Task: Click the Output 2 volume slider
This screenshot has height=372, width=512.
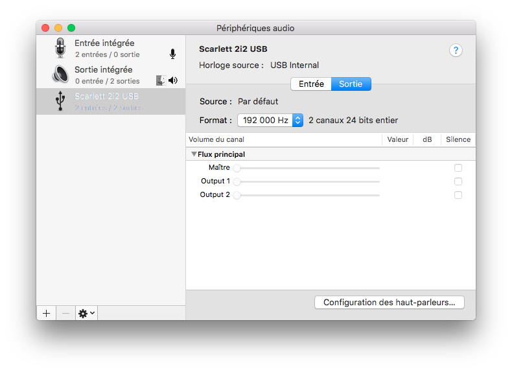Action: tap(307, 195)
